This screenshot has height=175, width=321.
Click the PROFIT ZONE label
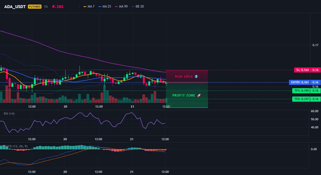coord(184,95)
